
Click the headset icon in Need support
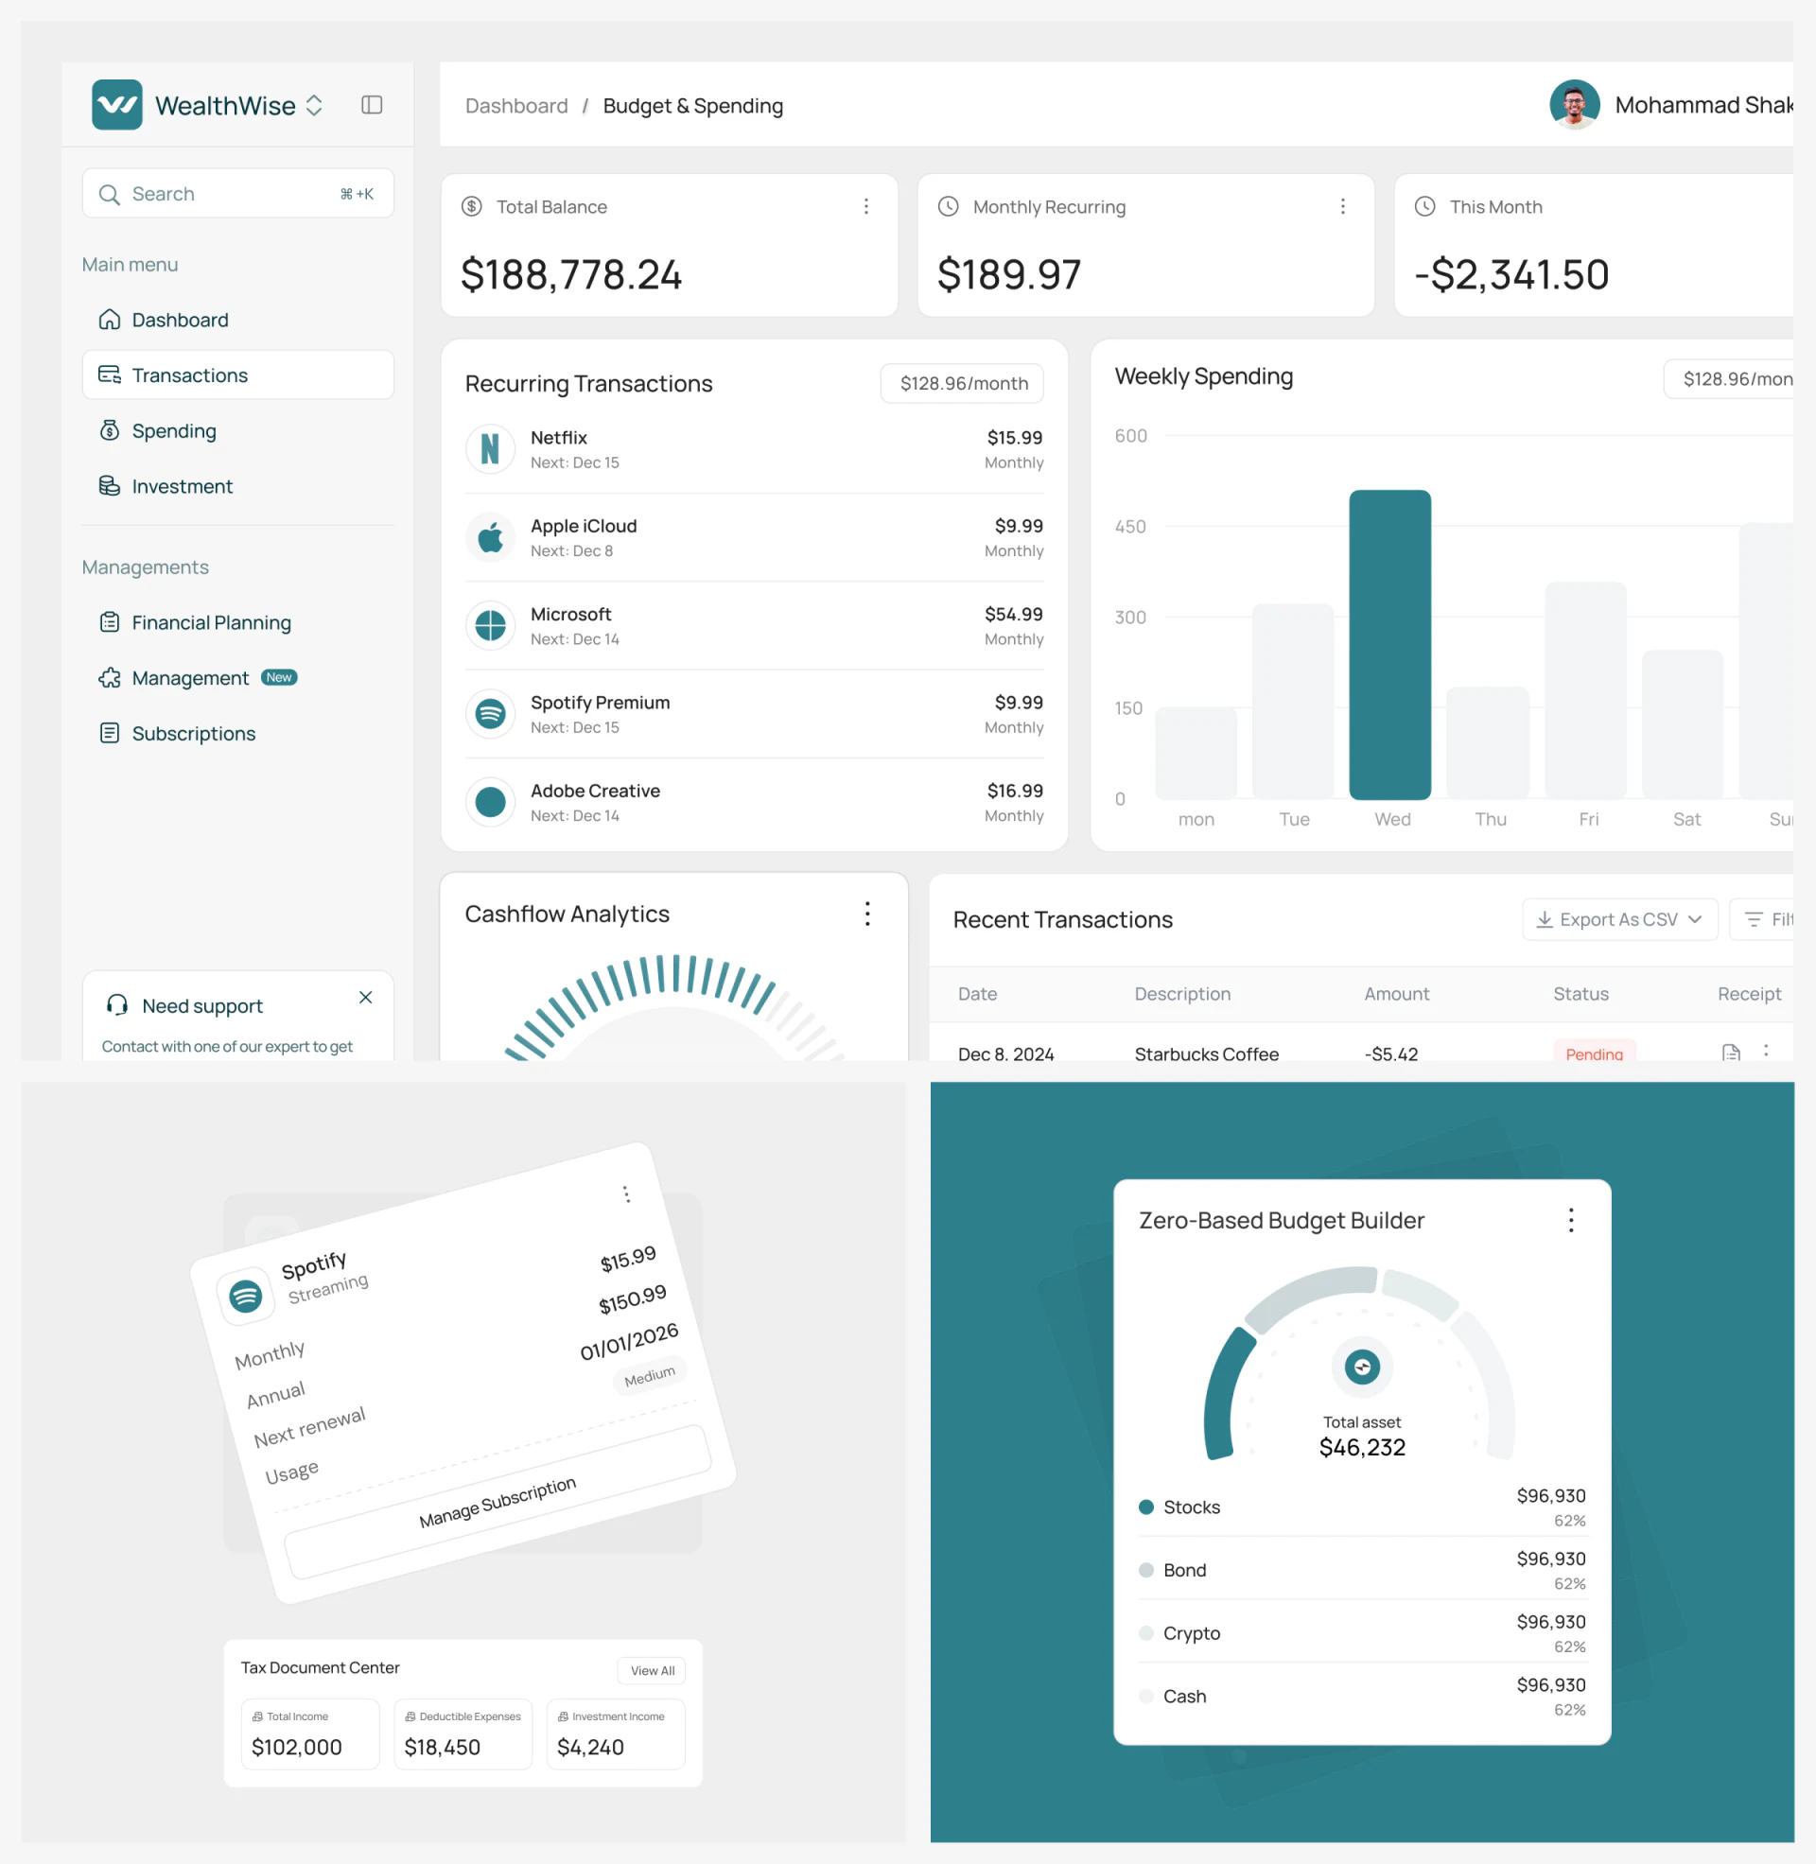click(x=117, y=1005)
